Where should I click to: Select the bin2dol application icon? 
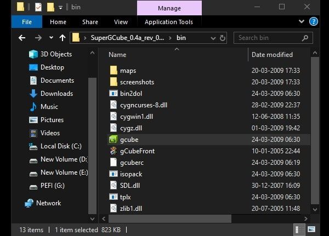click(x=114, y=93)
